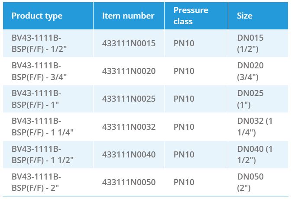Click the DN050 (2") size cell
Screen dimensions: 295x199
pyautogui.click(x=250, y=183)
